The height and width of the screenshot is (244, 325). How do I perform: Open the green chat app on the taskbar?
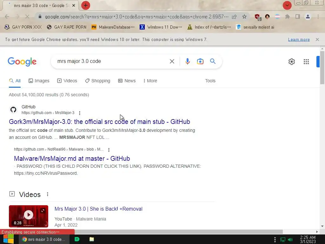pyautogui.click(x=77, y=239)
